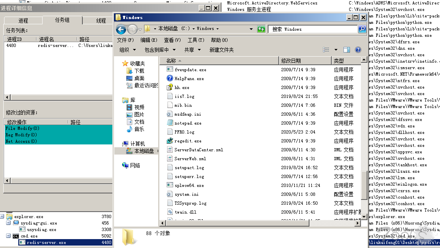
Task: Click the 修改操作 column header
Action: pos(36,122)
